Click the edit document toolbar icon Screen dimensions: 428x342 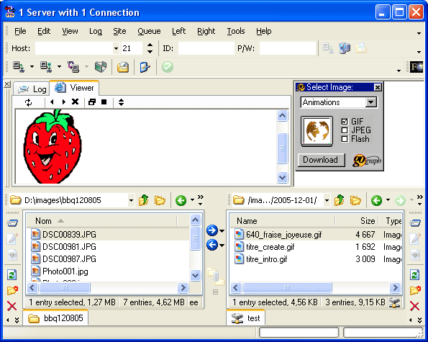pos(145,67)
